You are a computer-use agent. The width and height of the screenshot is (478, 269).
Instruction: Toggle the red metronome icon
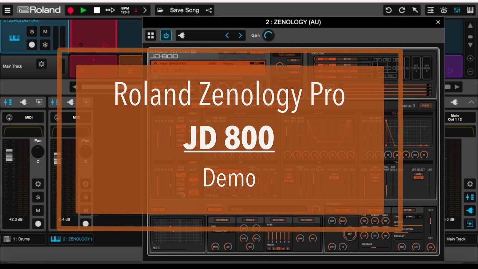tap(136, 10)
